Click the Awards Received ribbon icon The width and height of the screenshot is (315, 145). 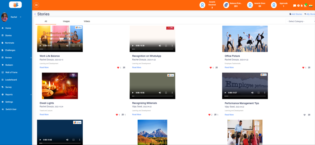coord(202,5)
